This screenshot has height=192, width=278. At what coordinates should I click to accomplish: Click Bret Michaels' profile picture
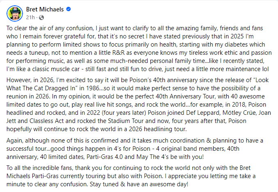point(14,13)
